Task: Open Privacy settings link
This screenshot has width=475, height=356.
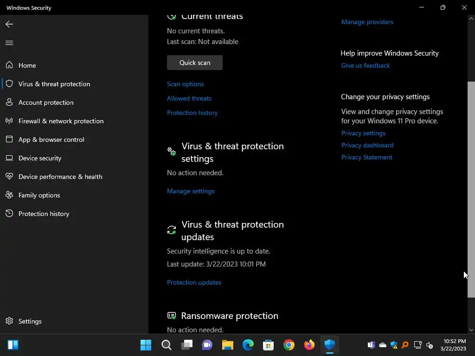Action: point(363,133)
